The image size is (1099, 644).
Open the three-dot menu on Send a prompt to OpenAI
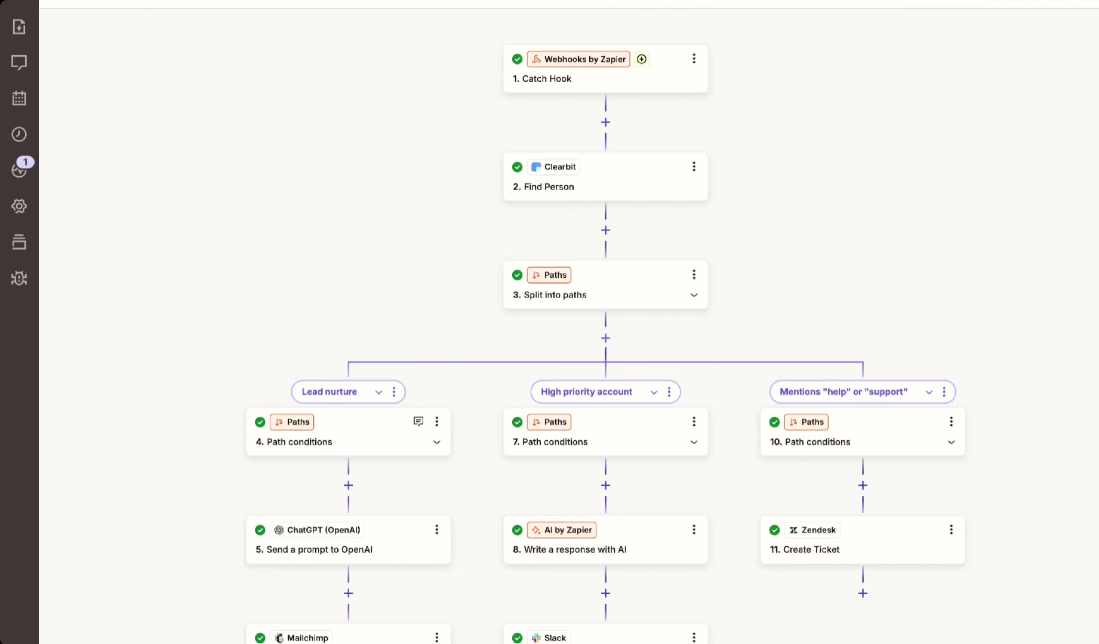click(437, 530)
